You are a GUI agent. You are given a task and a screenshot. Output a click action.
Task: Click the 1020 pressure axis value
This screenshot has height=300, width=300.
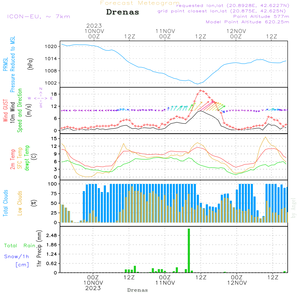(51, 46)
